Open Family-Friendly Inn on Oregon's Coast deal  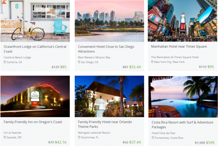[33, 122]
